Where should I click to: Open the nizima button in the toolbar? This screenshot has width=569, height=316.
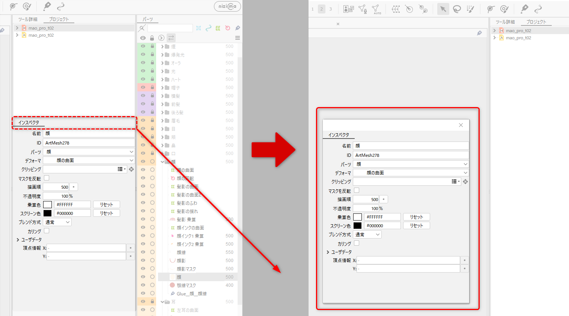(227, 6)
